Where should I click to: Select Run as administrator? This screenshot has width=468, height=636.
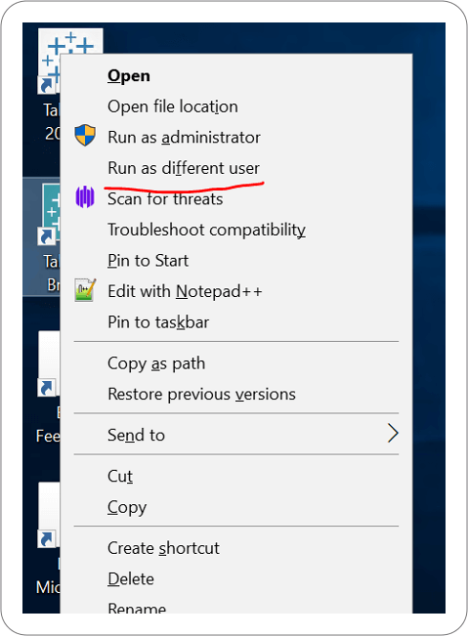[184, 137]
